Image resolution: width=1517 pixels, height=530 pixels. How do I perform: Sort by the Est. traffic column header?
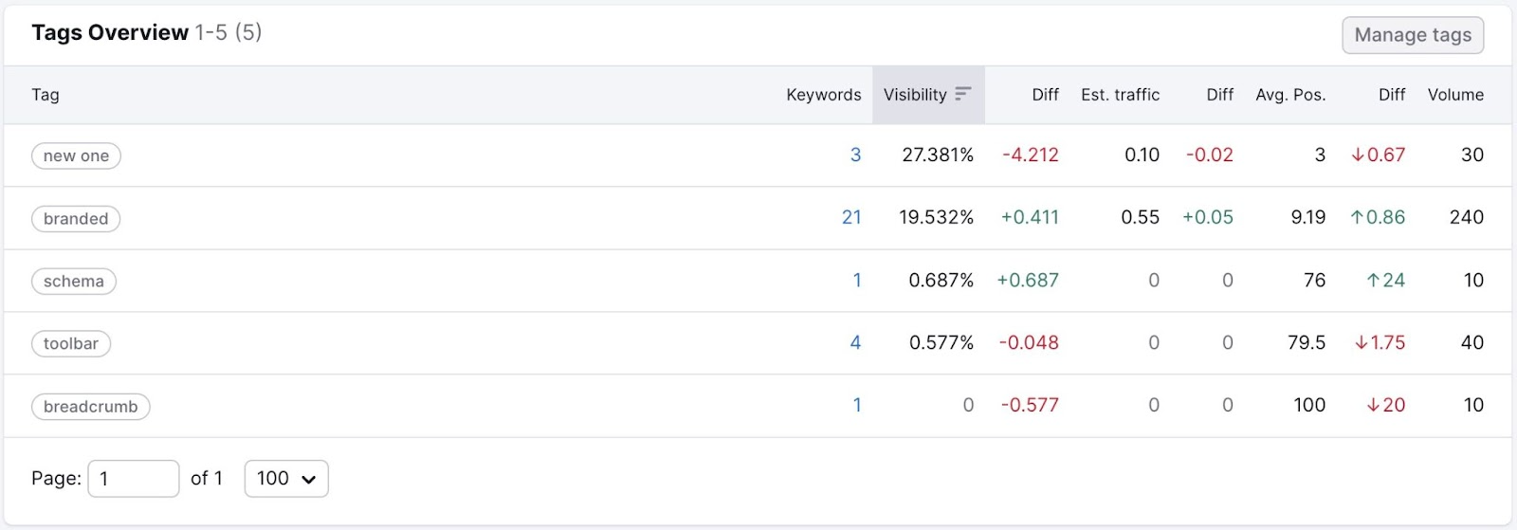tap(1120, 95)
